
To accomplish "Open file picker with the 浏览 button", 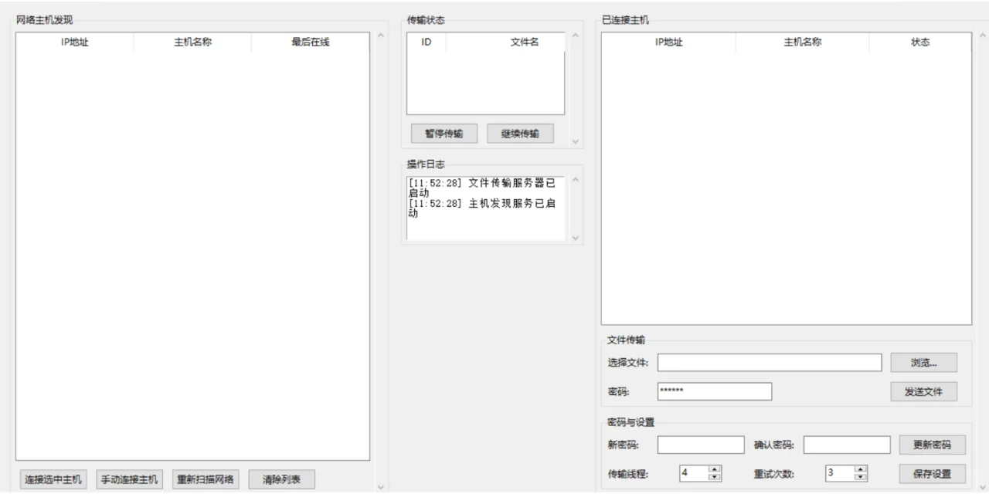I will (x=923, y=362).
